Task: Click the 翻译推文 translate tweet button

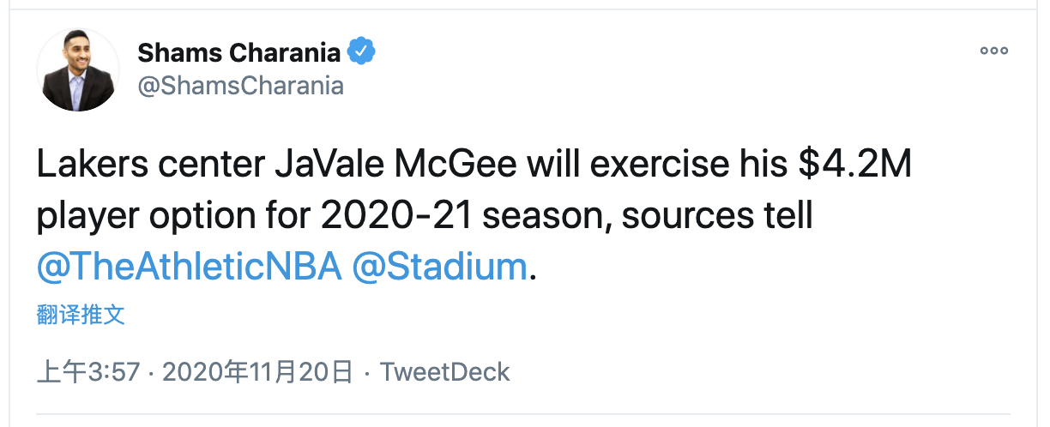Action: [81, 315]
